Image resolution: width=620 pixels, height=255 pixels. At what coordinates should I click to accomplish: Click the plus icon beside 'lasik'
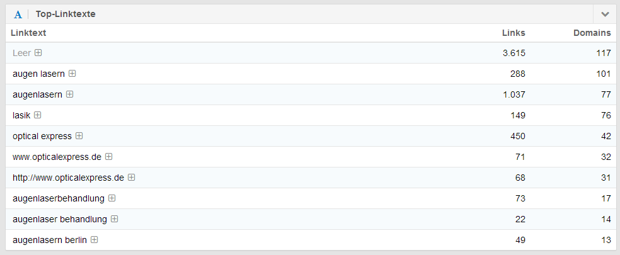point(38,115)
